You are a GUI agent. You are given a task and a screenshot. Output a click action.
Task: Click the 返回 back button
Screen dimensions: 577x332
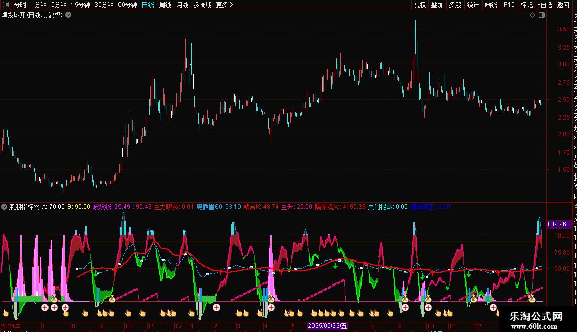[563, 5]
